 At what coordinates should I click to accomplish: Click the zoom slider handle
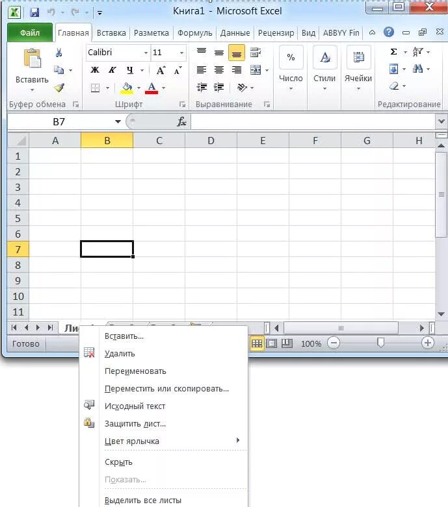tap(380, 343)
